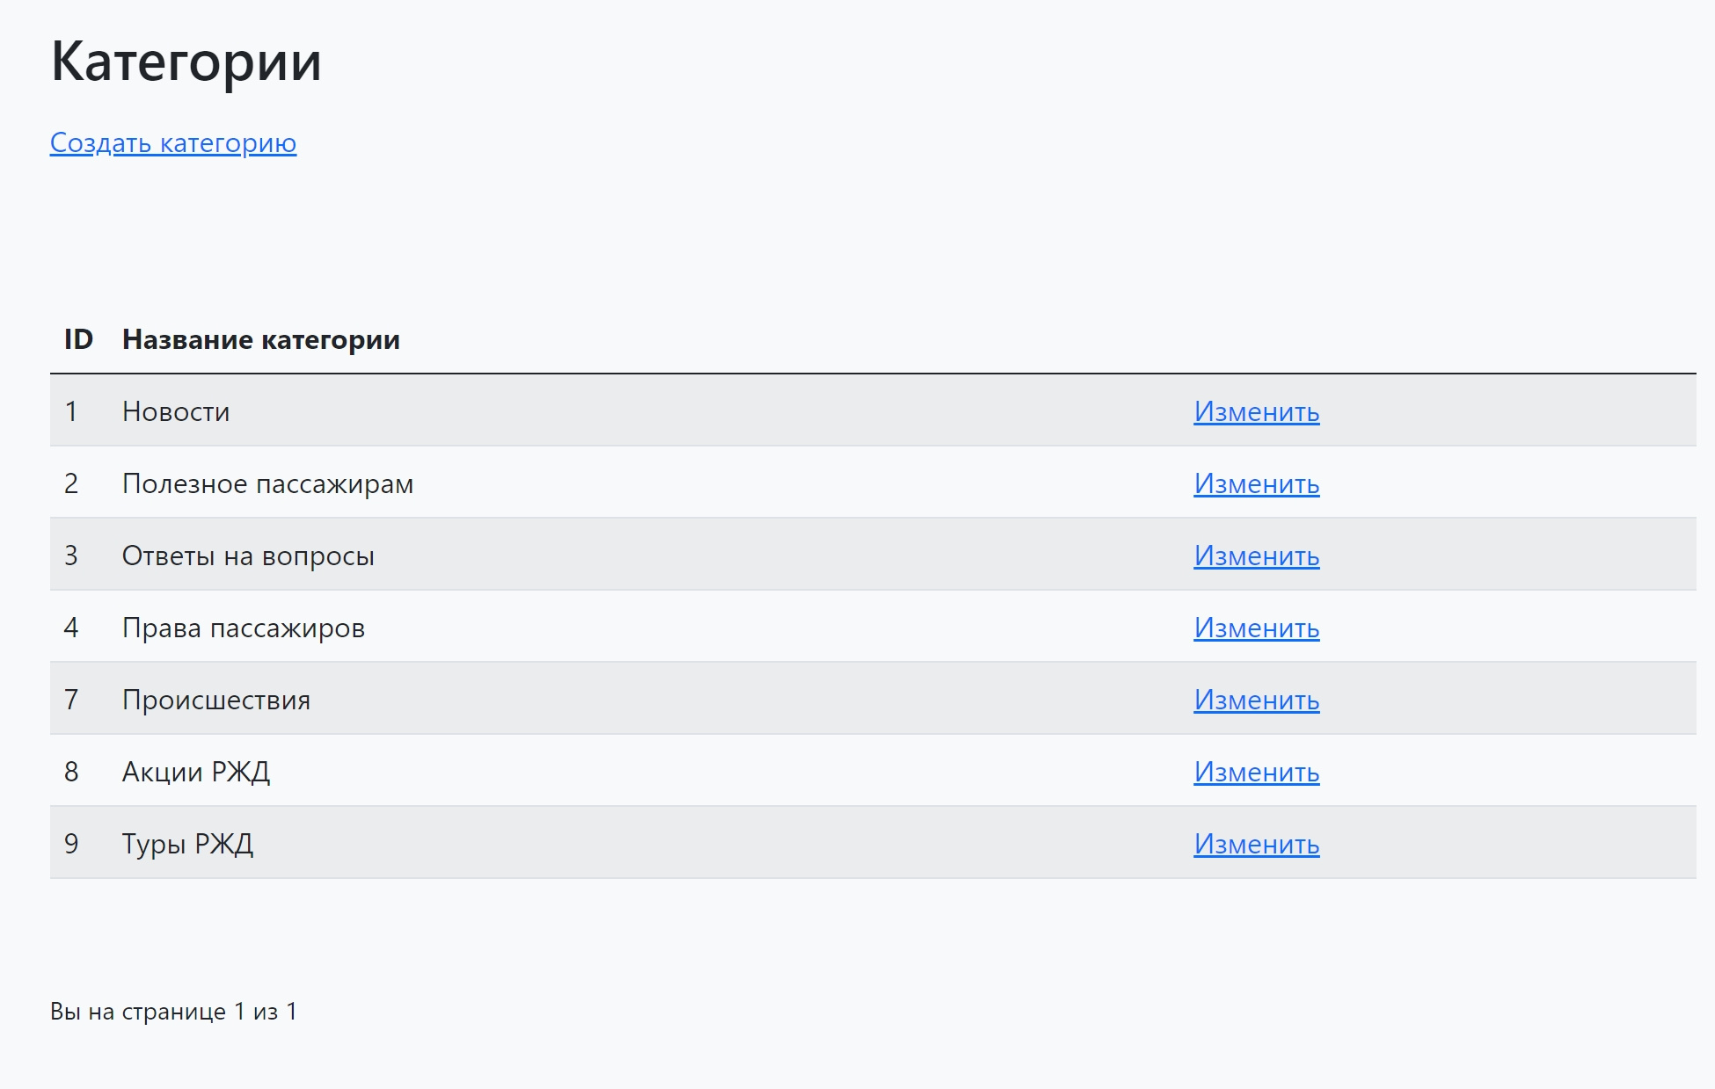Click the Название категории column header
The width and height of the screenshot is (1715, 1089).
[x=261, y=339]
